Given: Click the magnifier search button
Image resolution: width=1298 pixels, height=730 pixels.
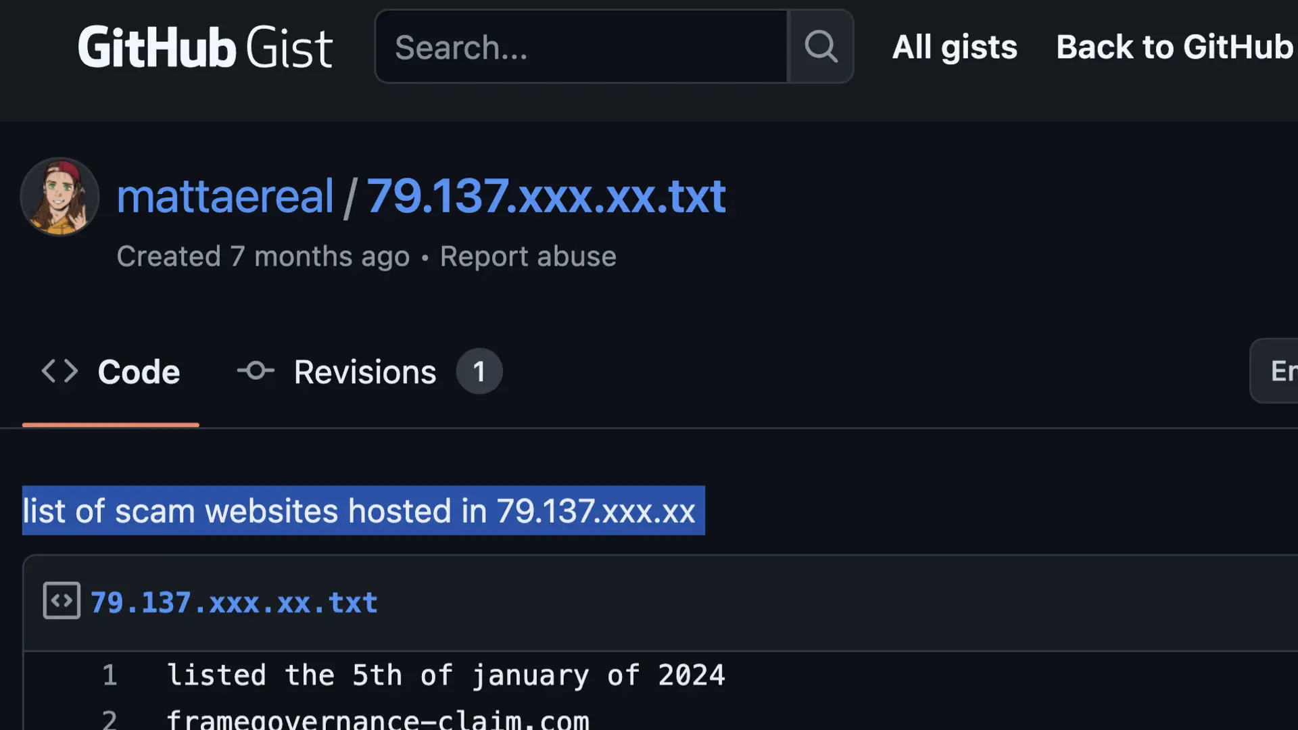Looking at the screenshot, I should tap(821, 47).
